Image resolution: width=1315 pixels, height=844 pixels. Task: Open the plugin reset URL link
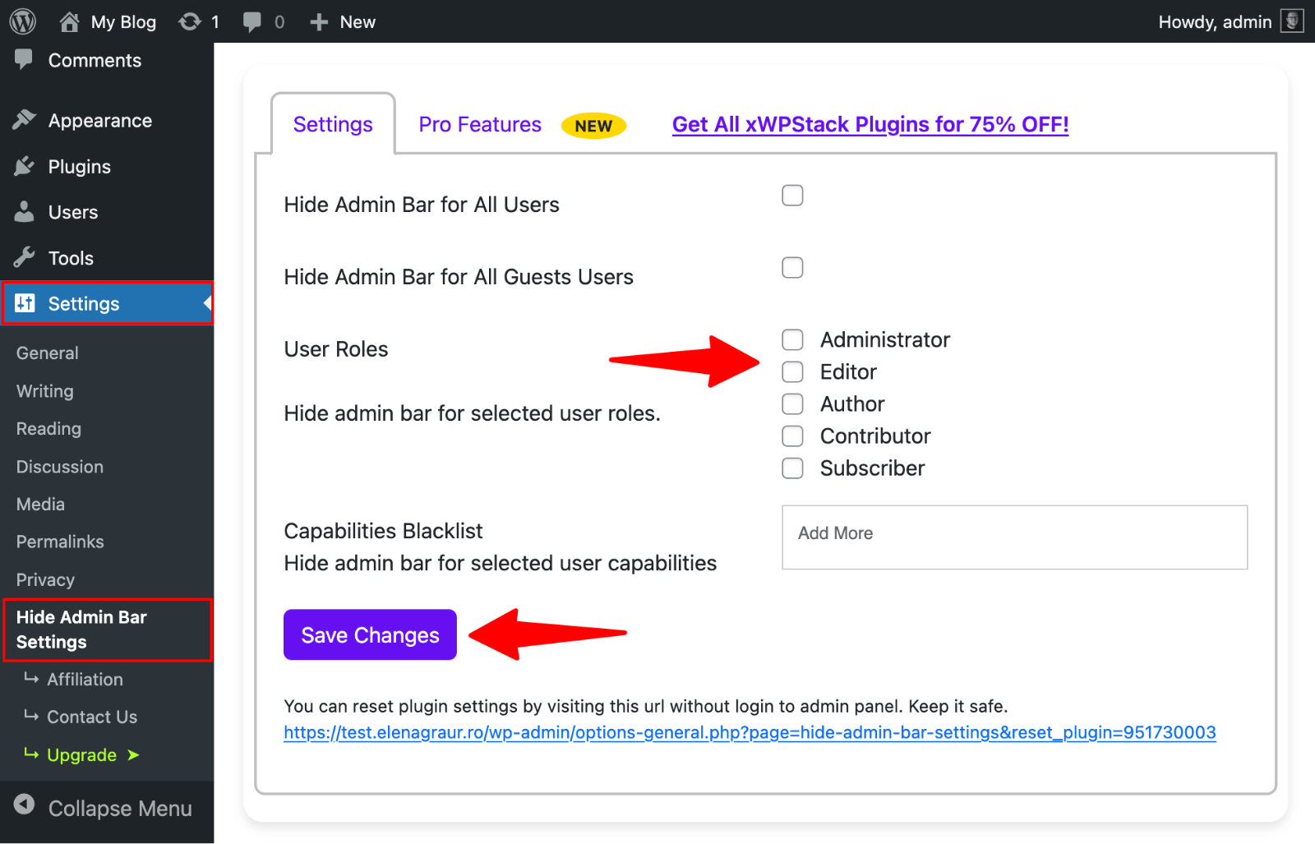(749, 732)
